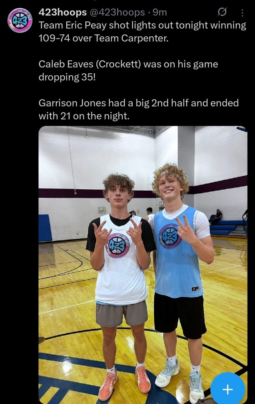Tap the curly-haired player's face in the photo
The height and width of the screenshot is (404, 255).
pos(169,185)
